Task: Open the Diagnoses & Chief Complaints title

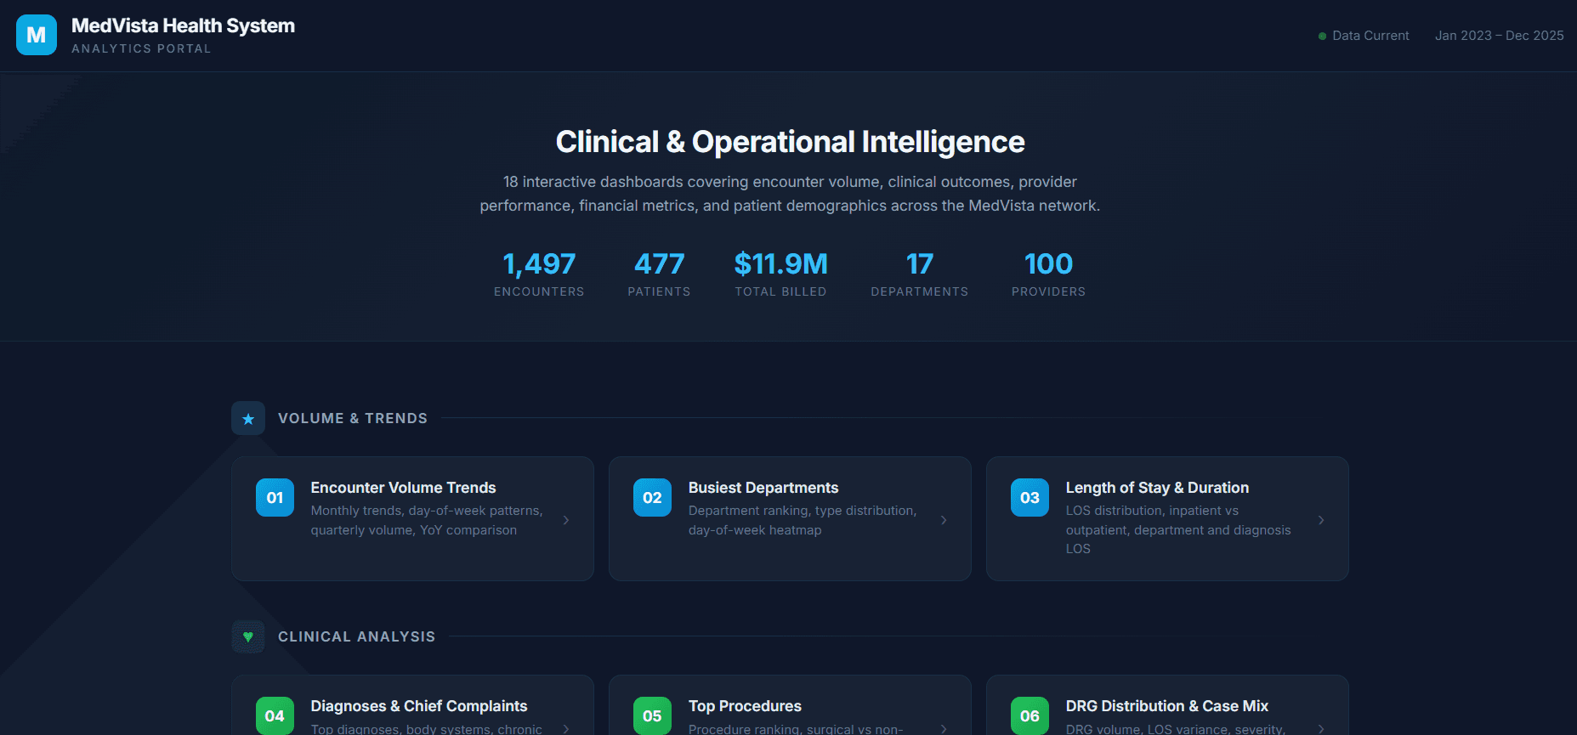Action: 419,706
